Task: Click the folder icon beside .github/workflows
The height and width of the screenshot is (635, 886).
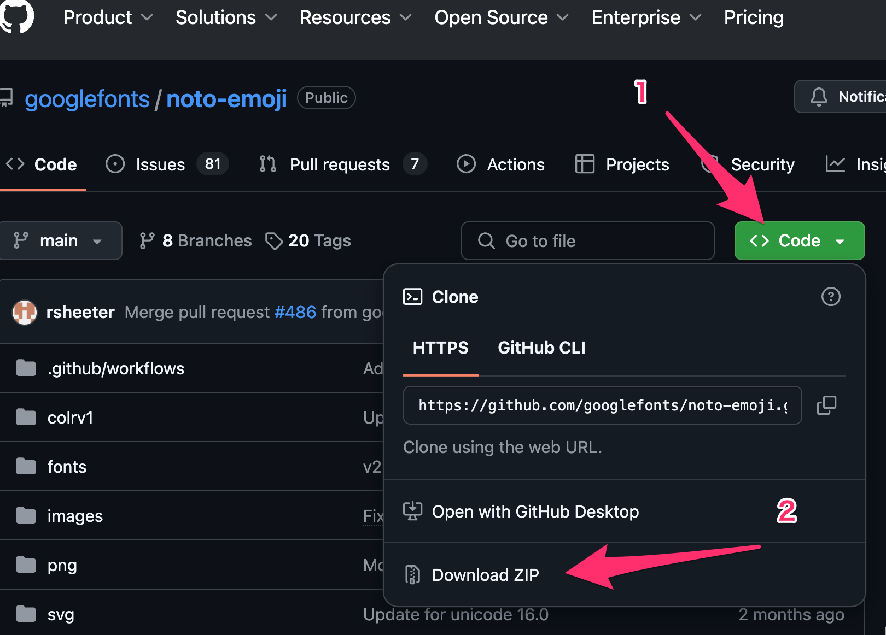Action: pyautogui.click(x=26, y=368)
